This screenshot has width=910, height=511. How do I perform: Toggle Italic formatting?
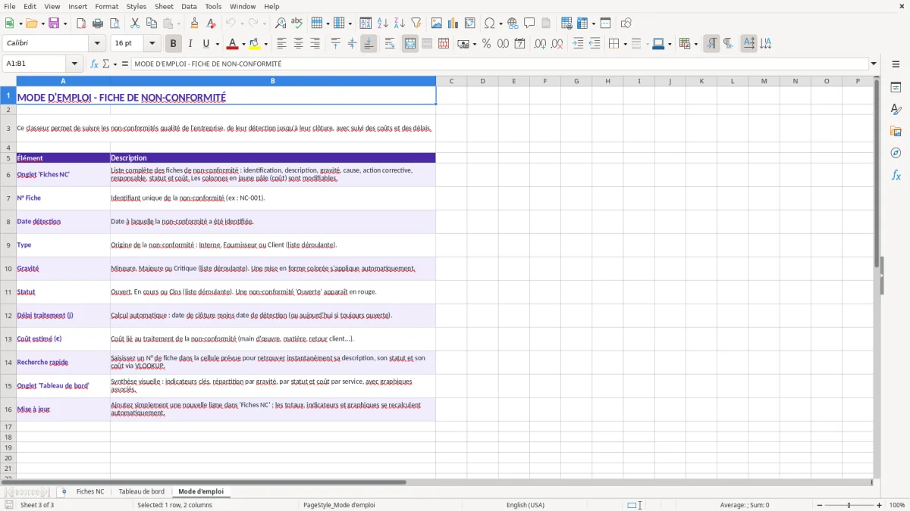[x=190, y=44]
